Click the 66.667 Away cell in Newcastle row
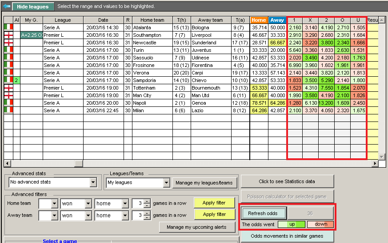The image size is (388, 243). click(277, 43)
